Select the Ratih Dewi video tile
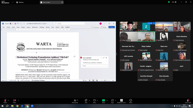 click(x=164, y=27)
